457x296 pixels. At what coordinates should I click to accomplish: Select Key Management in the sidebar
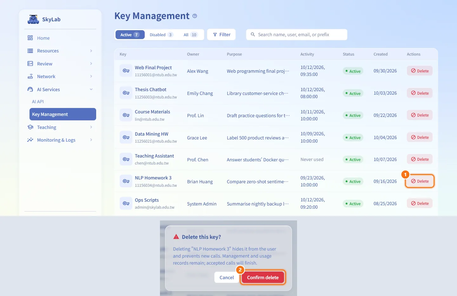click(63, 114)
